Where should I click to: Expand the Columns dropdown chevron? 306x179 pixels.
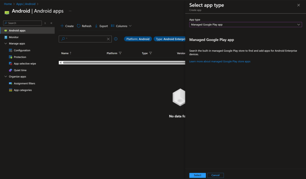130,26
